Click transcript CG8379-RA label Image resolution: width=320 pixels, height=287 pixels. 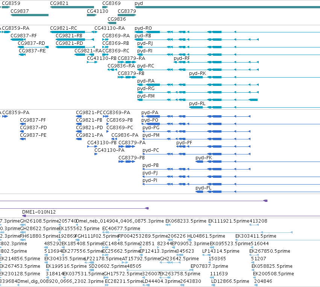(x=132, y=58)
